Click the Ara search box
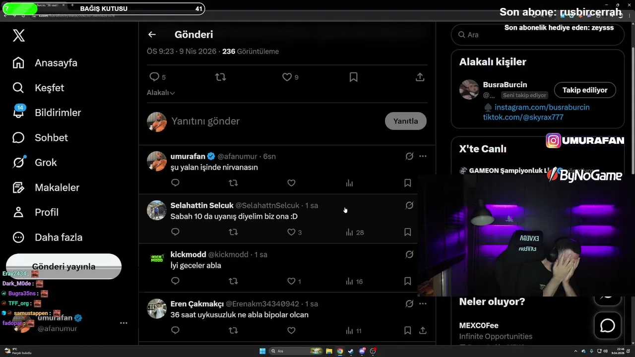The image size is (635, 357). click(x=537, y=35)
